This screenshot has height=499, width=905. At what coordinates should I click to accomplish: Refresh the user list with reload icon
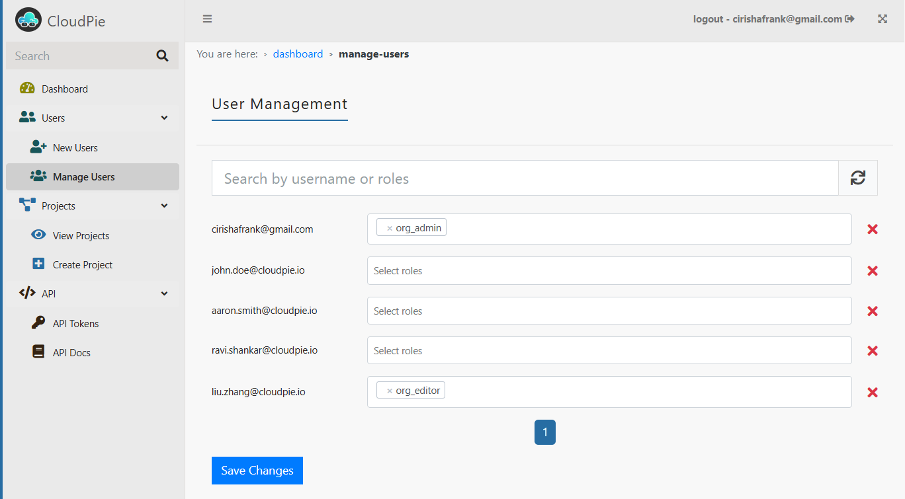click(858, 178)
